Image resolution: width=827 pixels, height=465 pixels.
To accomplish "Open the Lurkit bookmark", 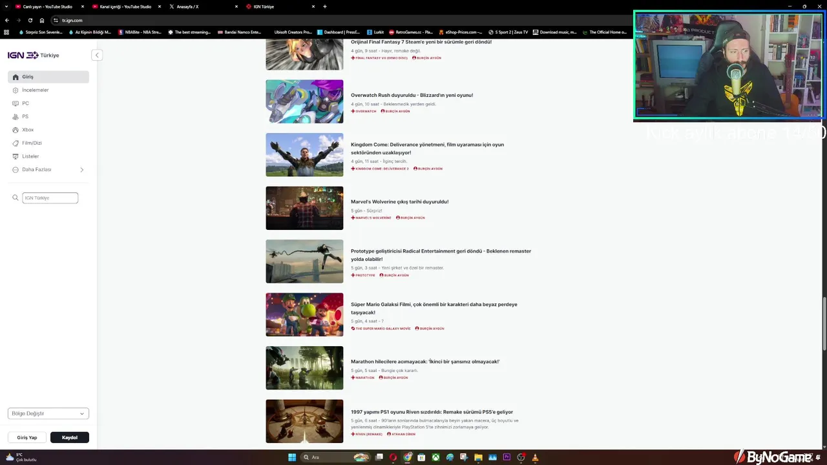I will pos(375,32).
